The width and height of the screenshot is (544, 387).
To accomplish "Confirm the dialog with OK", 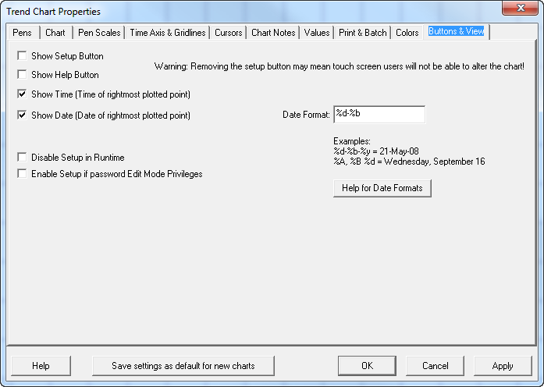I will (x=367, y=366).
